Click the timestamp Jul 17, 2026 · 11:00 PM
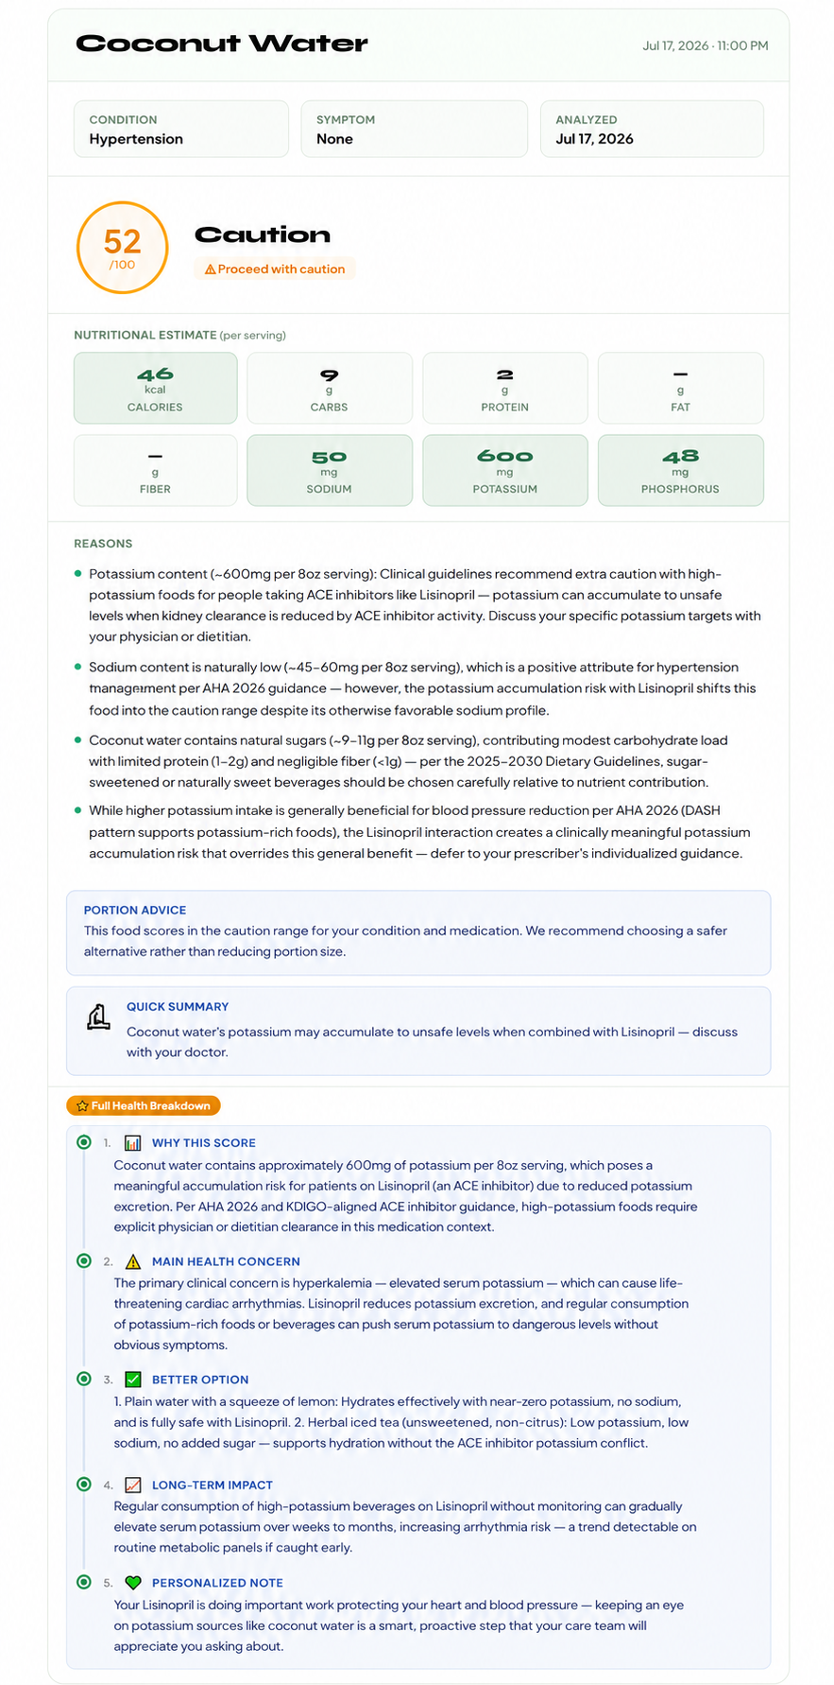Image resolution: width=834 pixels, height=1685 pixels. click(x=706, y=45)
